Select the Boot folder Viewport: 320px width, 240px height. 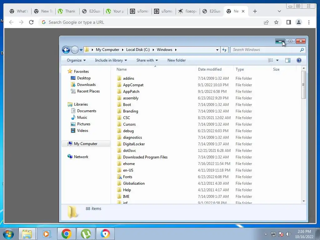pyautogui.click(x=127, y=104)
